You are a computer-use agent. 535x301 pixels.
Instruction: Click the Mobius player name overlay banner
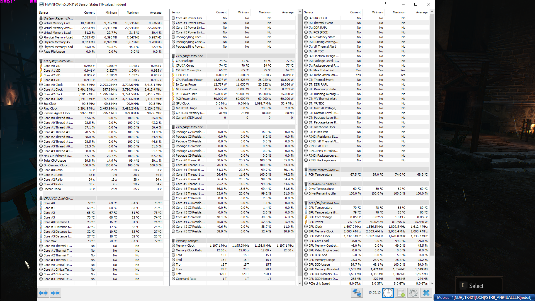coord(484,297)
